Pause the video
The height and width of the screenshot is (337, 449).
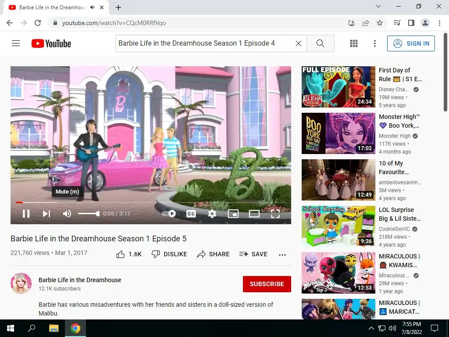click(x=26, y=214)
